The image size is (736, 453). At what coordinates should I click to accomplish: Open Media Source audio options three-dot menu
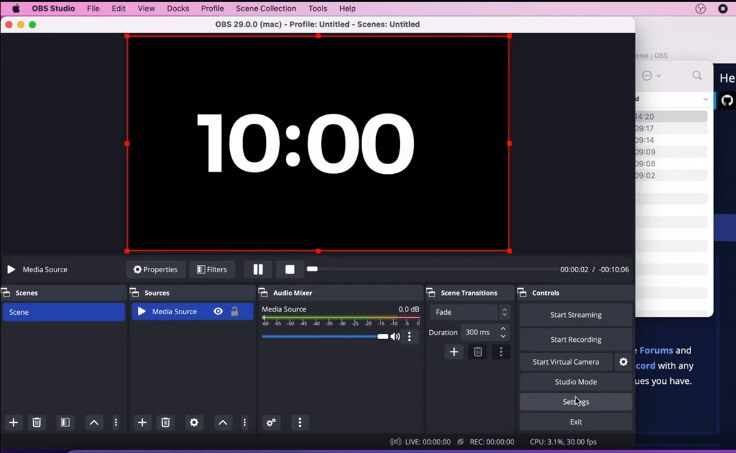(409, 336)
